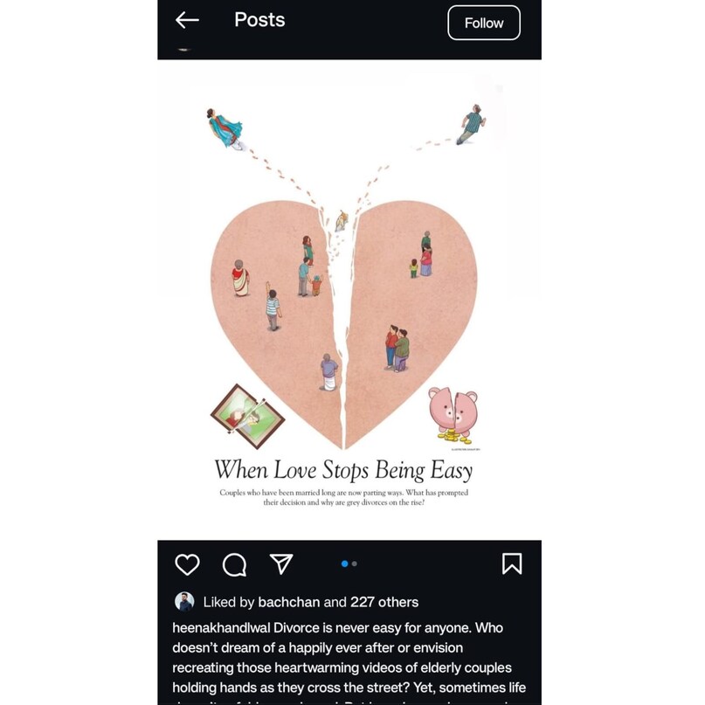Open bachchan's profile from likes
This screenshot has width=705, height=705.
pos(289,602)
